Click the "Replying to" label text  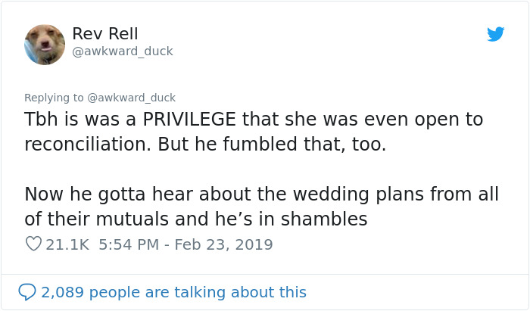pos(55,98)
